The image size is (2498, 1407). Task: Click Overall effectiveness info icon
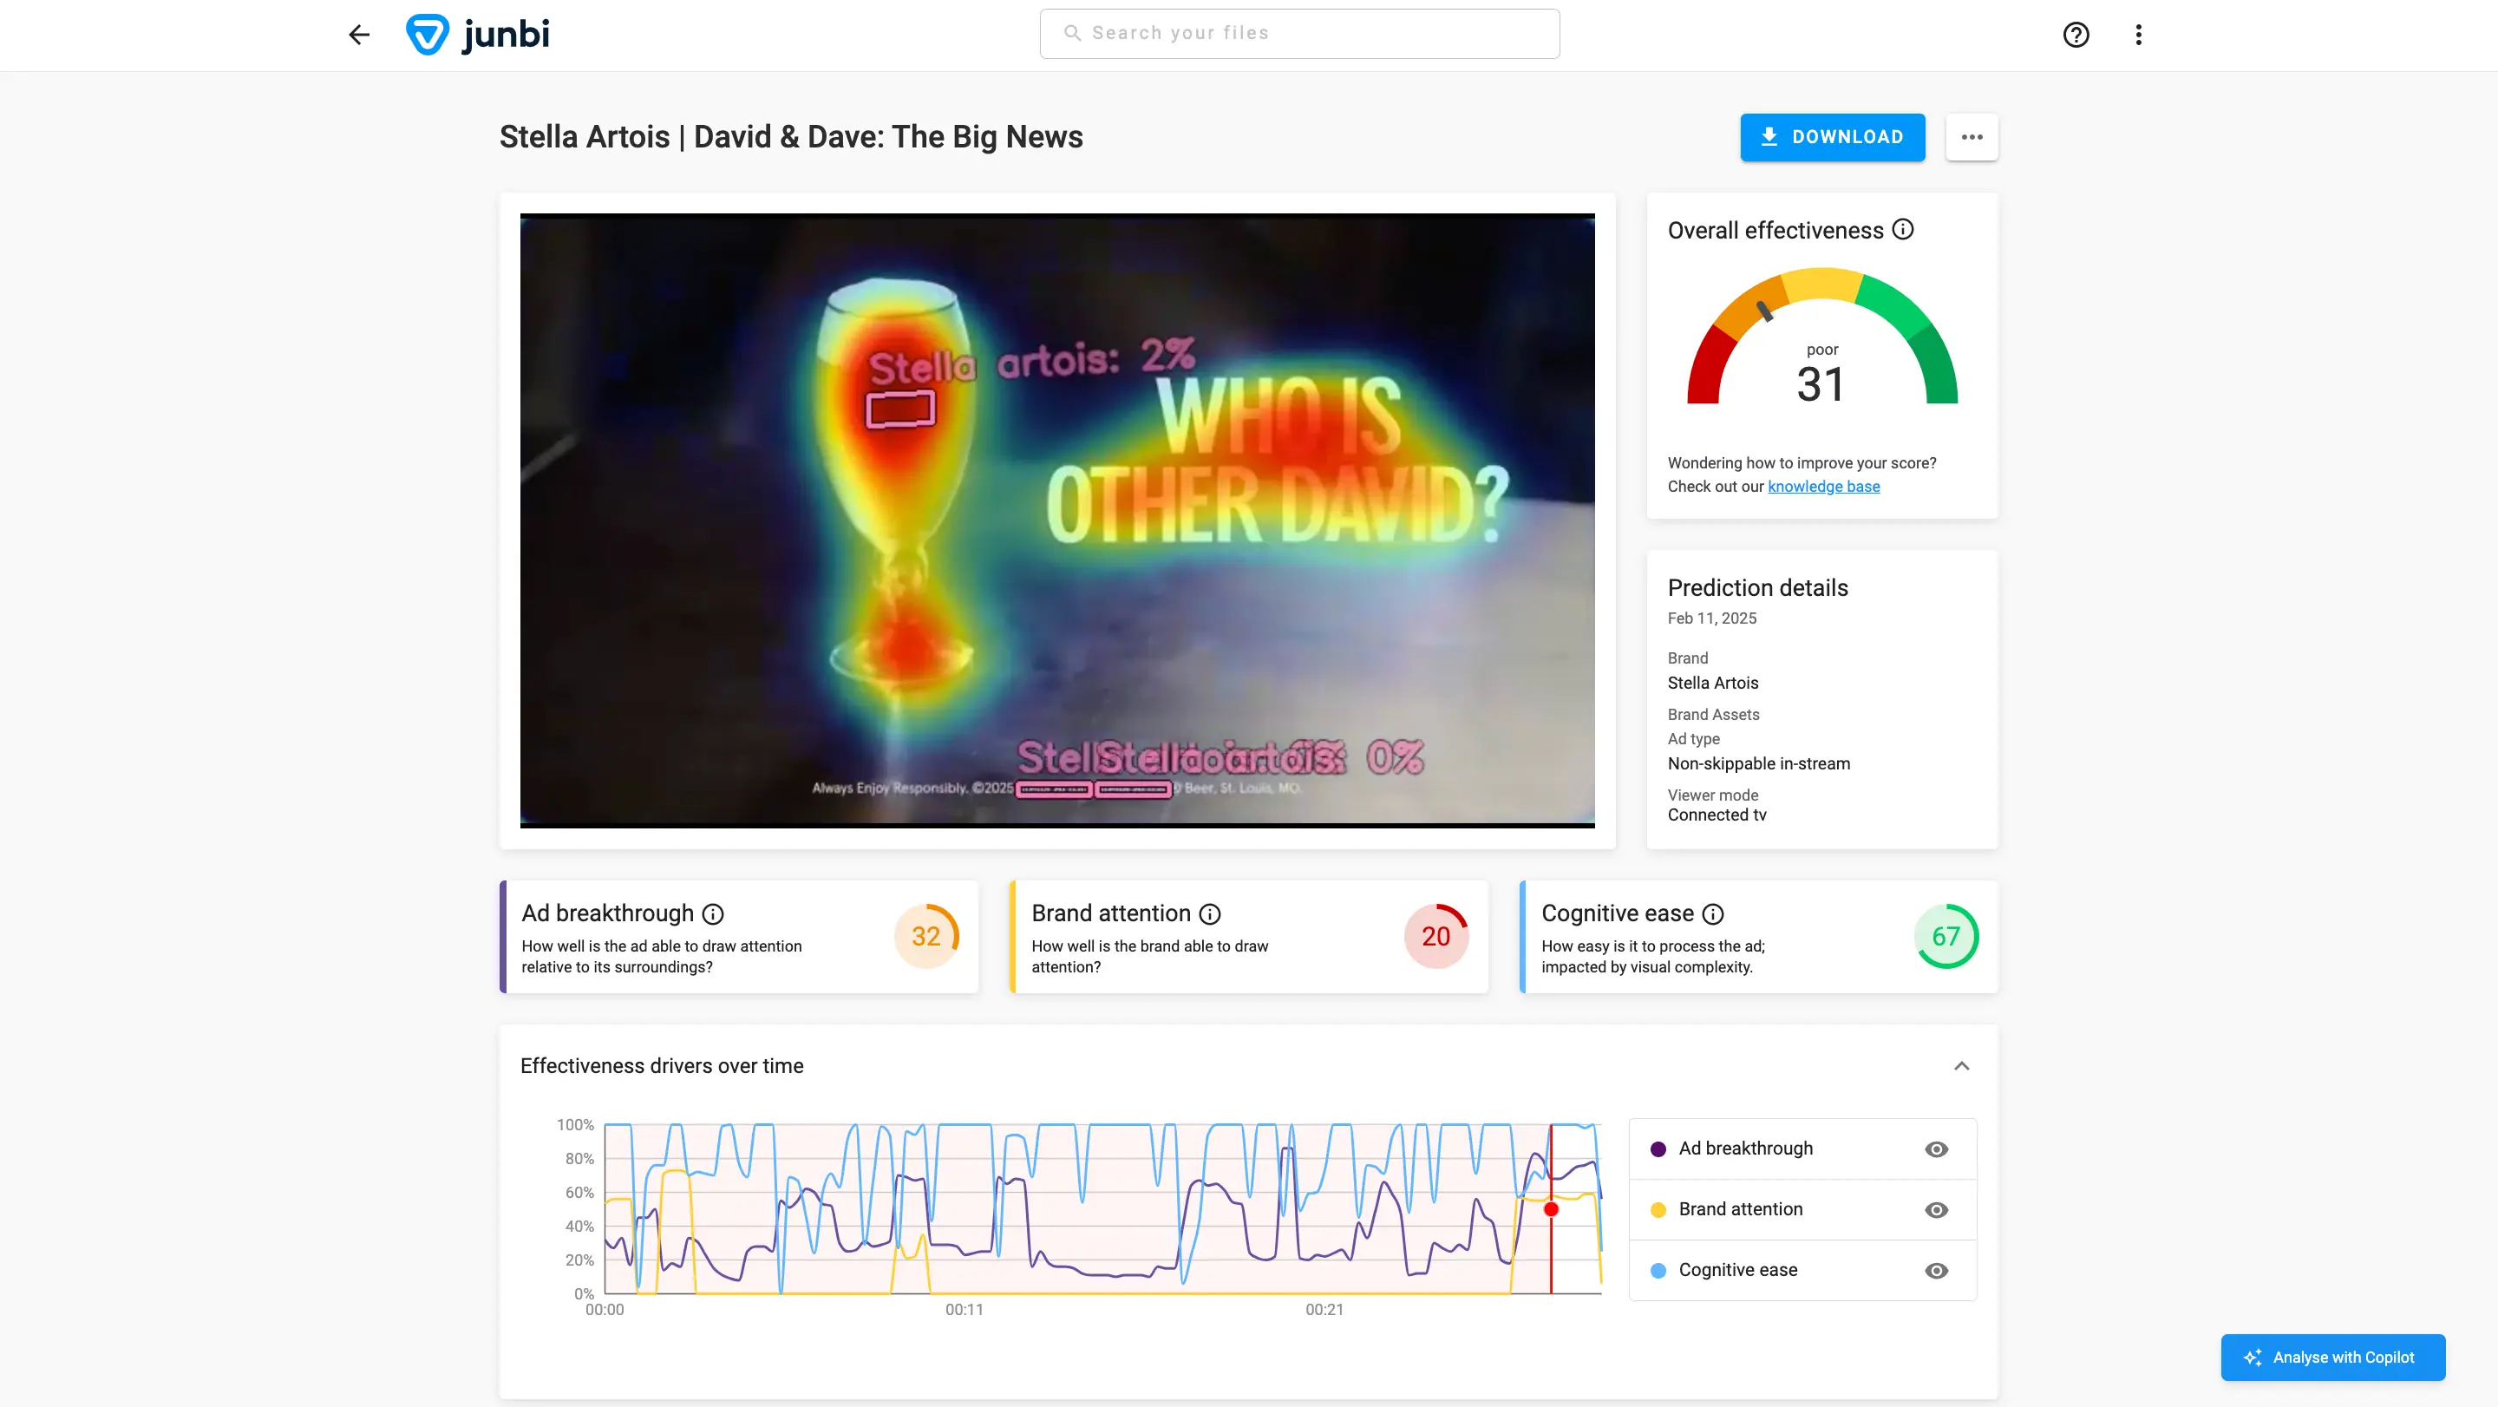1903,230
